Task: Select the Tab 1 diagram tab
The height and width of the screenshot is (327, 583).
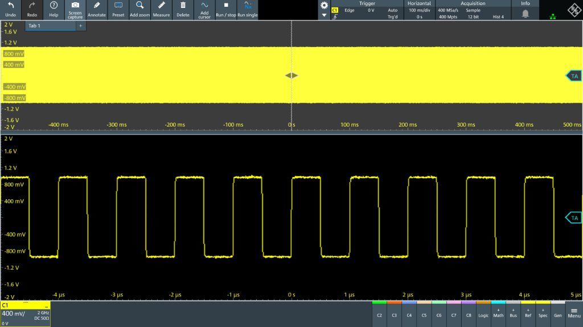Action: click(50, 26)
